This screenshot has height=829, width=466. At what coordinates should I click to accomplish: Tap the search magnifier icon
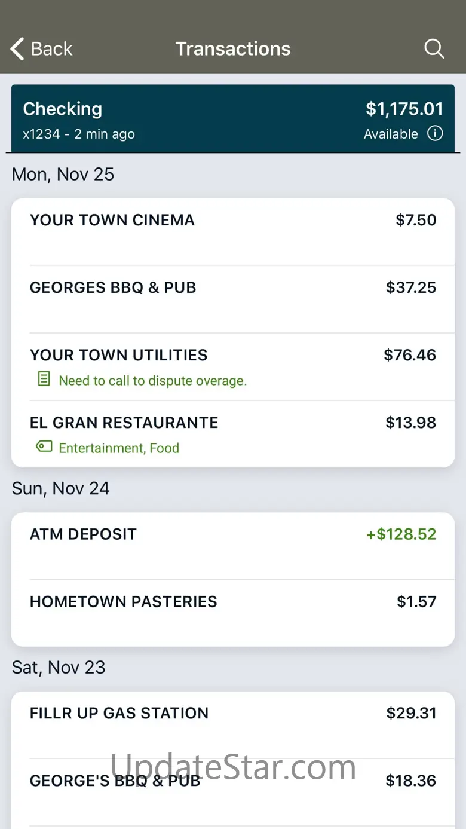pos(434,49)
